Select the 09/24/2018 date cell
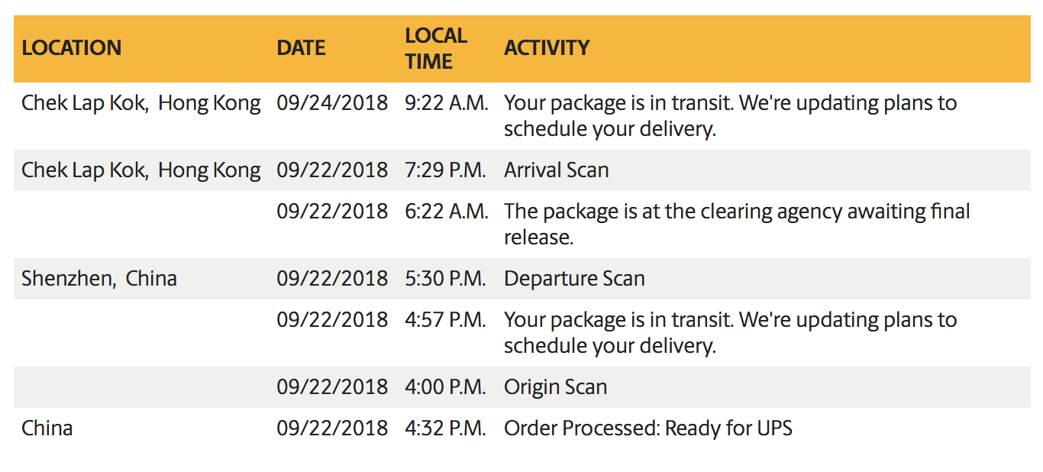Screen dimensions: 1043x472 [x=332, y=103]
